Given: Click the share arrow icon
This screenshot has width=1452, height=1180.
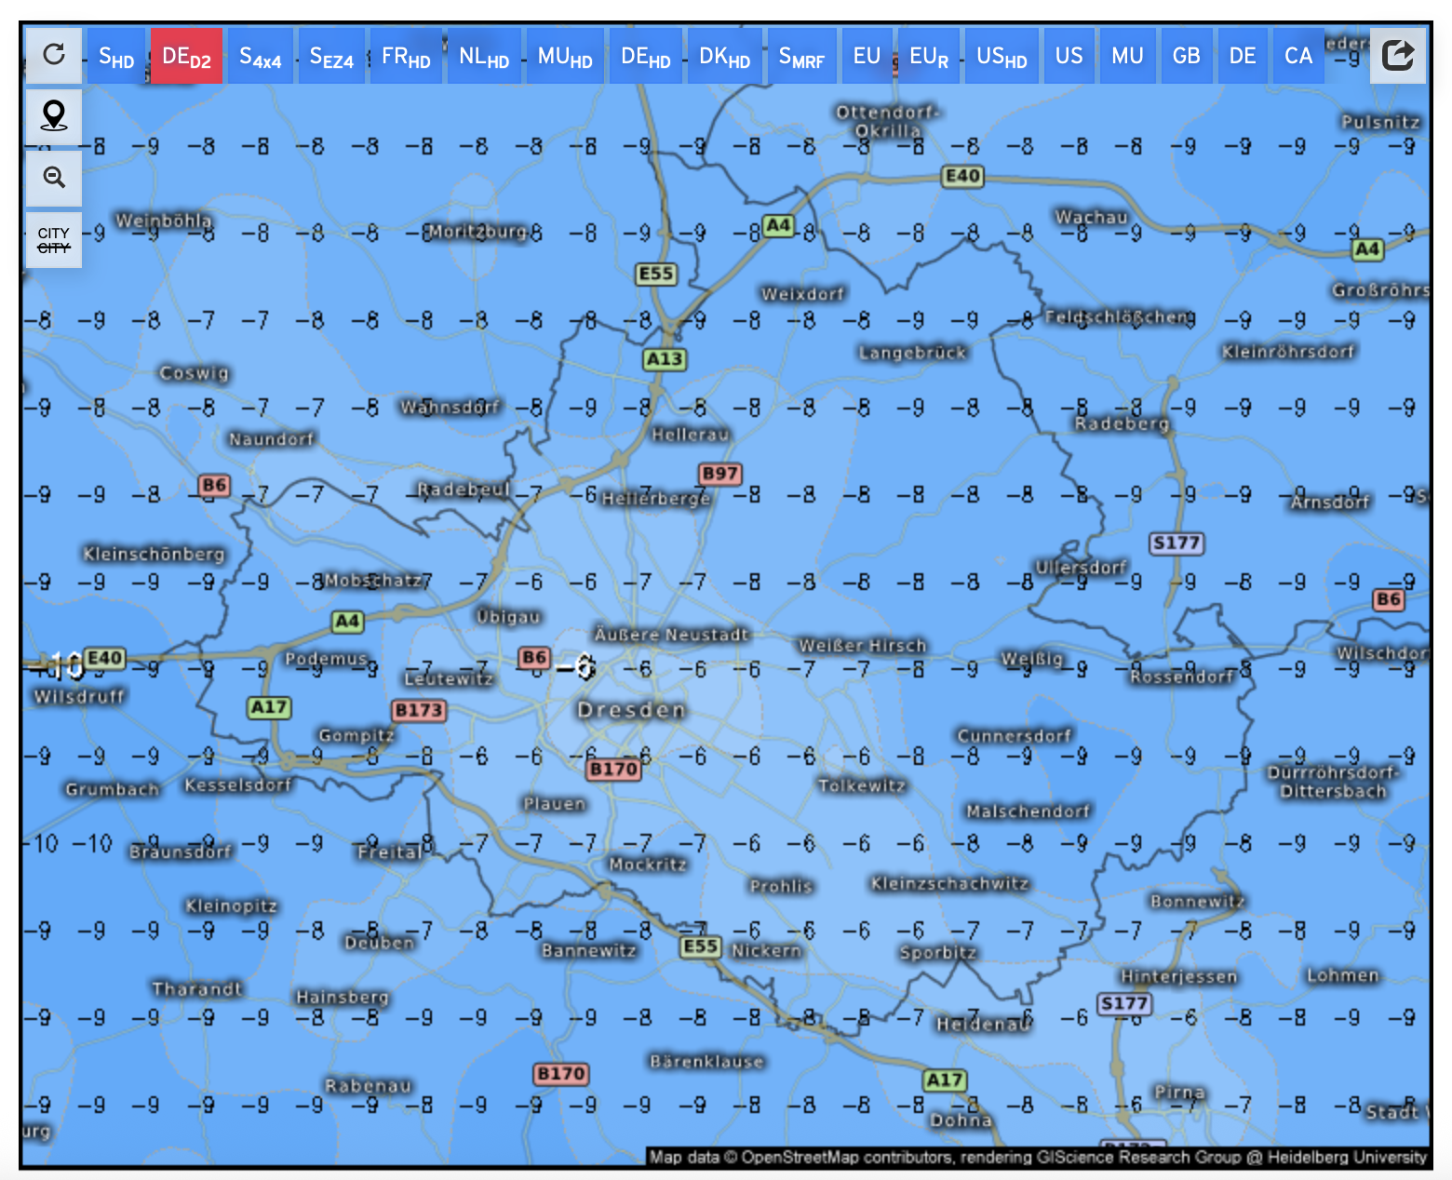Looking at the screenshot, I should pos(1397,56).
